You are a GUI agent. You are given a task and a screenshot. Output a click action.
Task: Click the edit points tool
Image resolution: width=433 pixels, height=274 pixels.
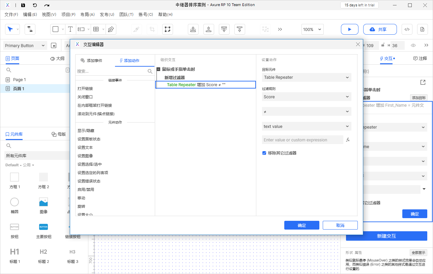tap(167, 29)
